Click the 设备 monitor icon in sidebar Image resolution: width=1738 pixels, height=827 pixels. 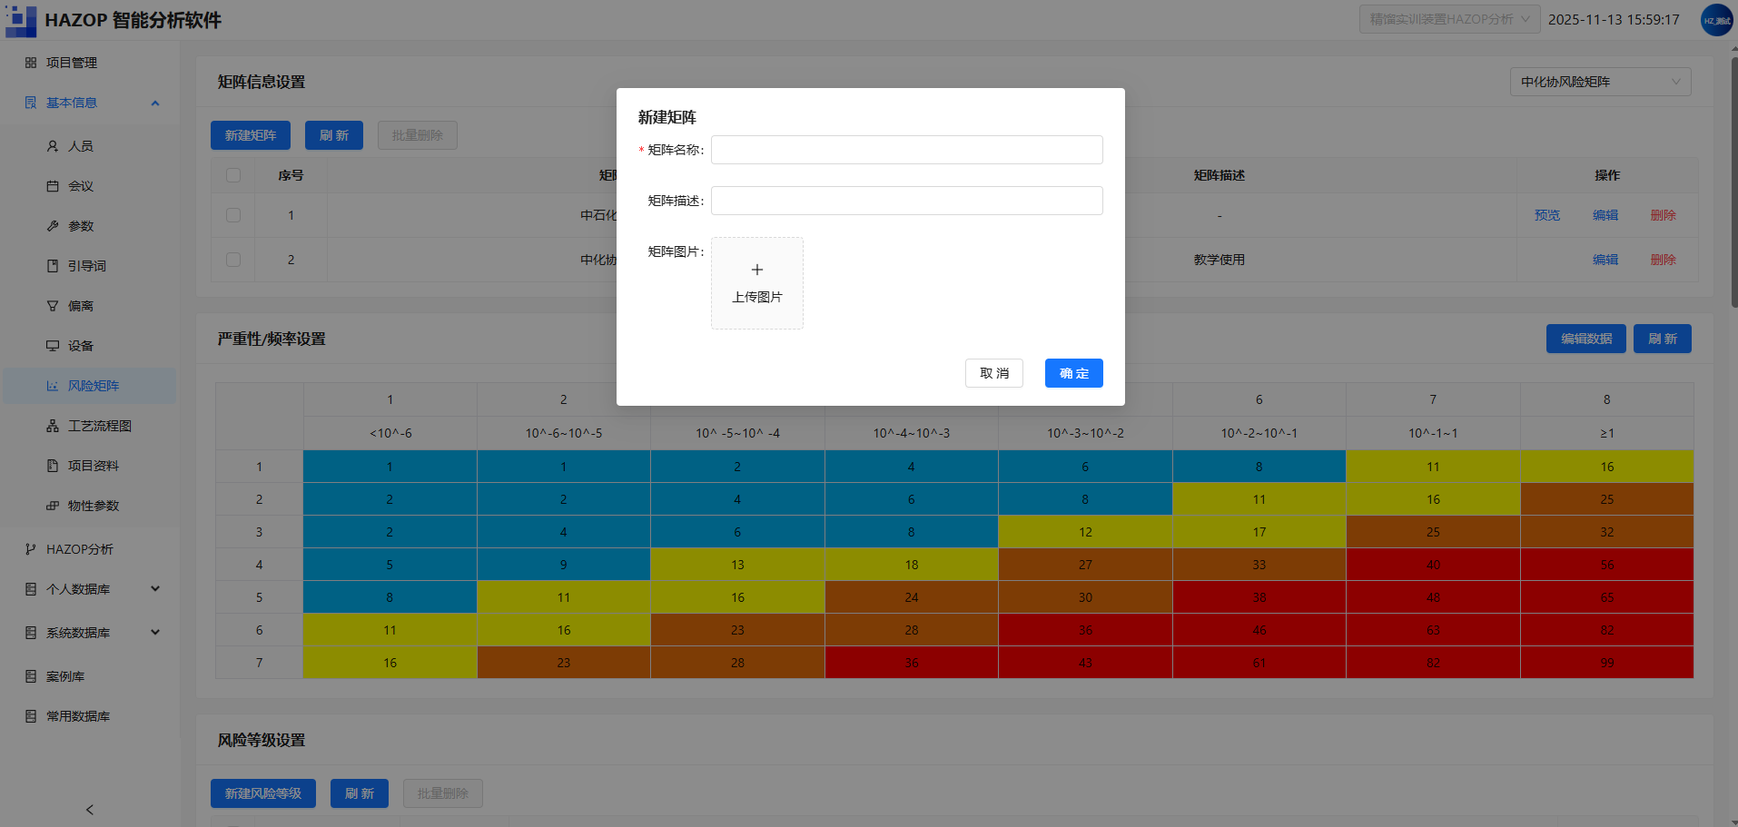point(53,346)
